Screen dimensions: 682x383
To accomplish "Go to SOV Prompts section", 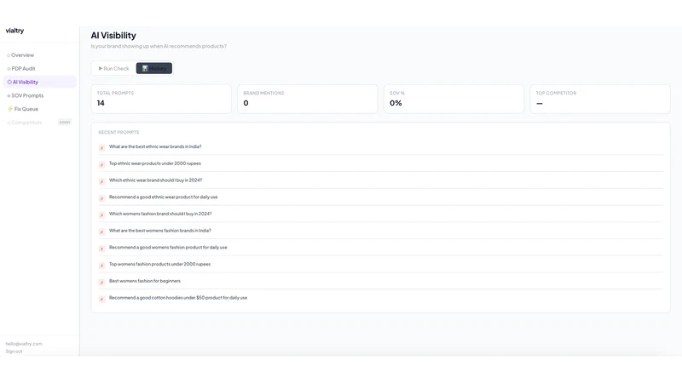I will click(x=39, y=95).
